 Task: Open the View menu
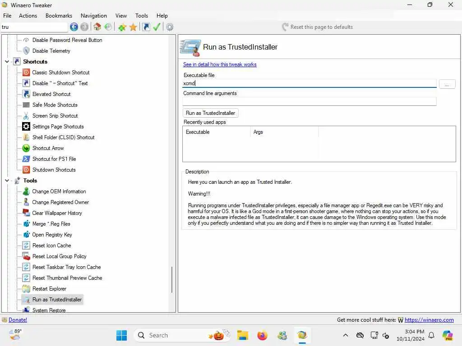click(x=121, y=16)
